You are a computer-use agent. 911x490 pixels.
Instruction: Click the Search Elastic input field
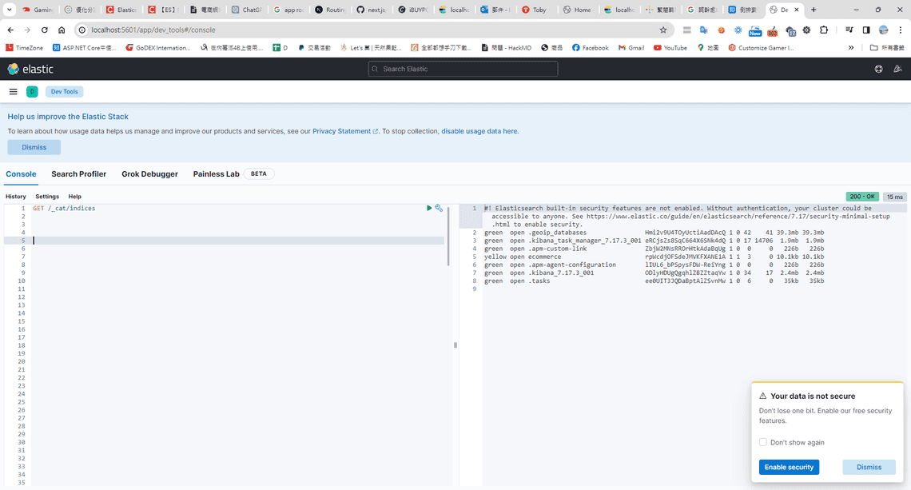click(463, 70)
